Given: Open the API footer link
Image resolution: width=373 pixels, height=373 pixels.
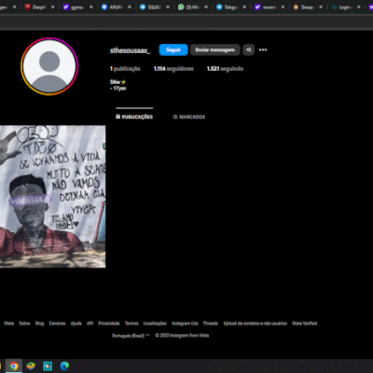Looking at the screenshot, I should [x=90, y=324].
